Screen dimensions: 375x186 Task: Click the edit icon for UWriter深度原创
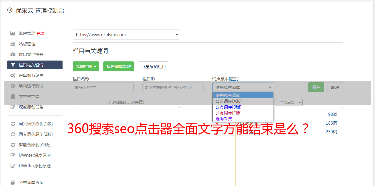13,155
